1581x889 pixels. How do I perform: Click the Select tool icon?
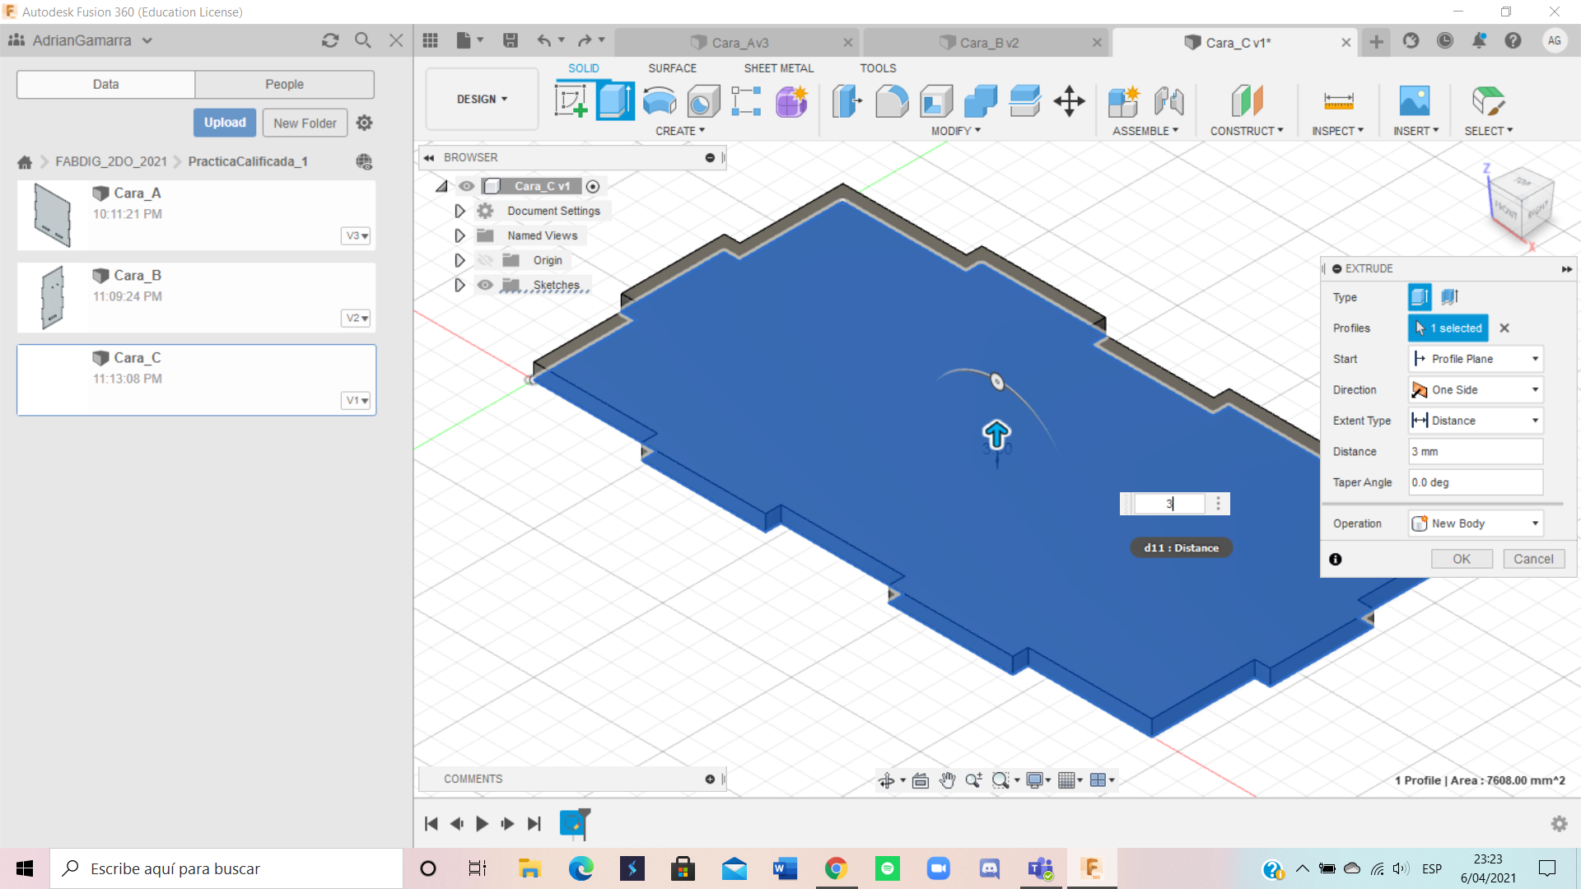[x=1488, y=101]
